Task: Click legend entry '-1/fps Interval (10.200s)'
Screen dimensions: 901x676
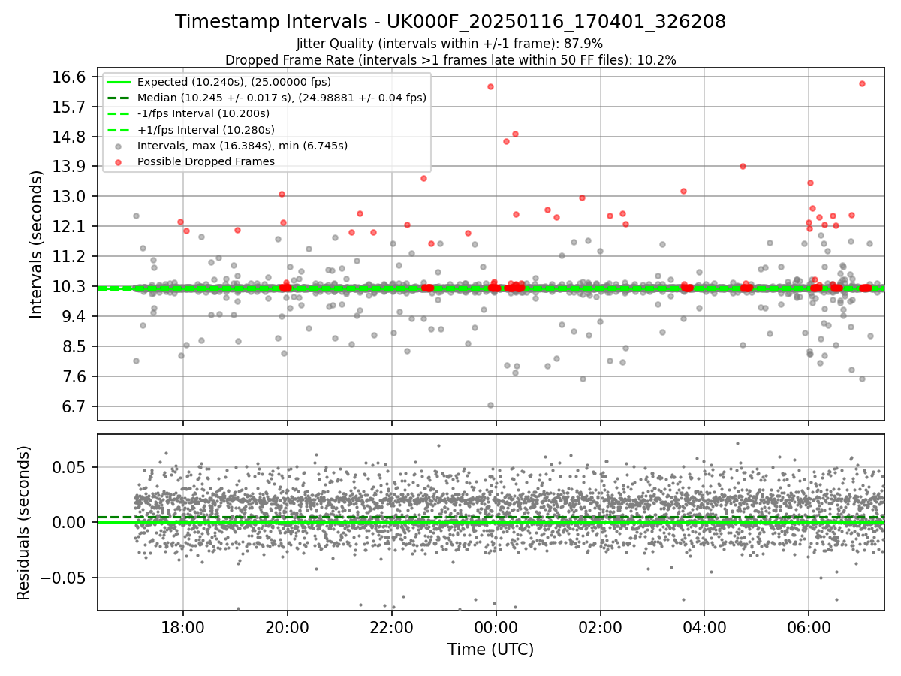Action: click(x=203, y=113)
